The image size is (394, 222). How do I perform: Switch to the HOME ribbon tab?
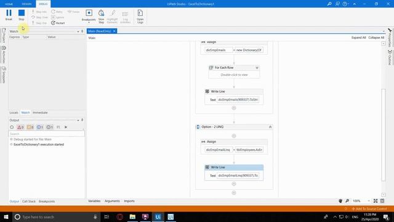click(x=9, y=4)
